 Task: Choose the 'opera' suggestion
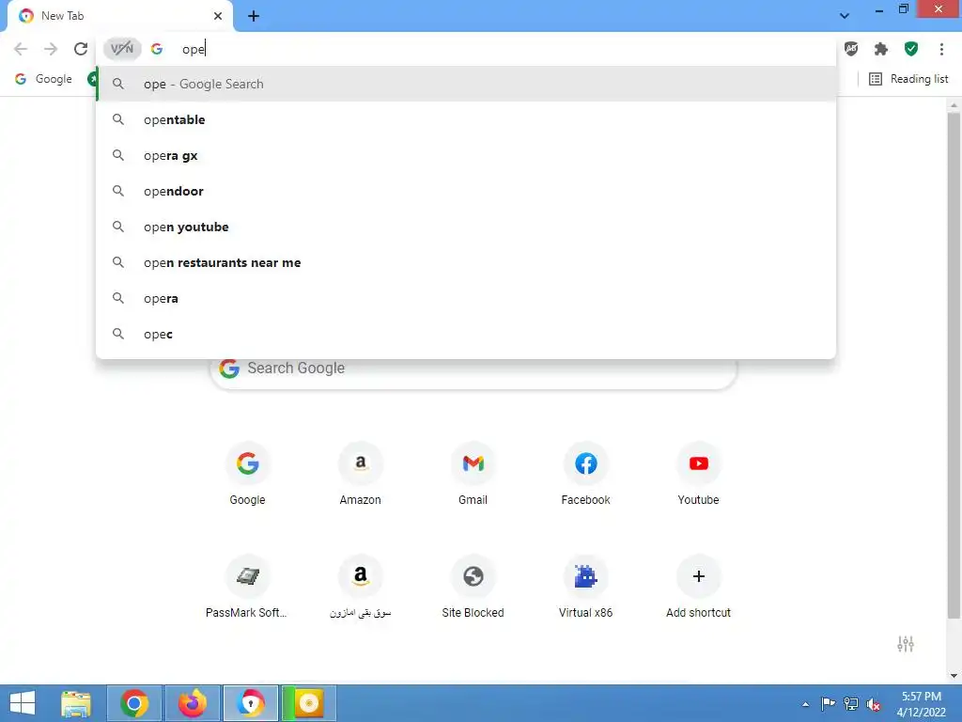click(466, 298)
